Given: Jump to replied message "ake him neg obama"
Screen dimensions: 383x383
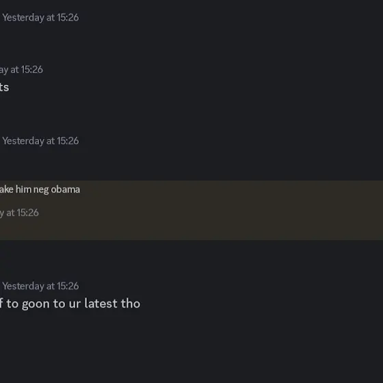Looking at the screenshot, I should (x=40, y=189).
